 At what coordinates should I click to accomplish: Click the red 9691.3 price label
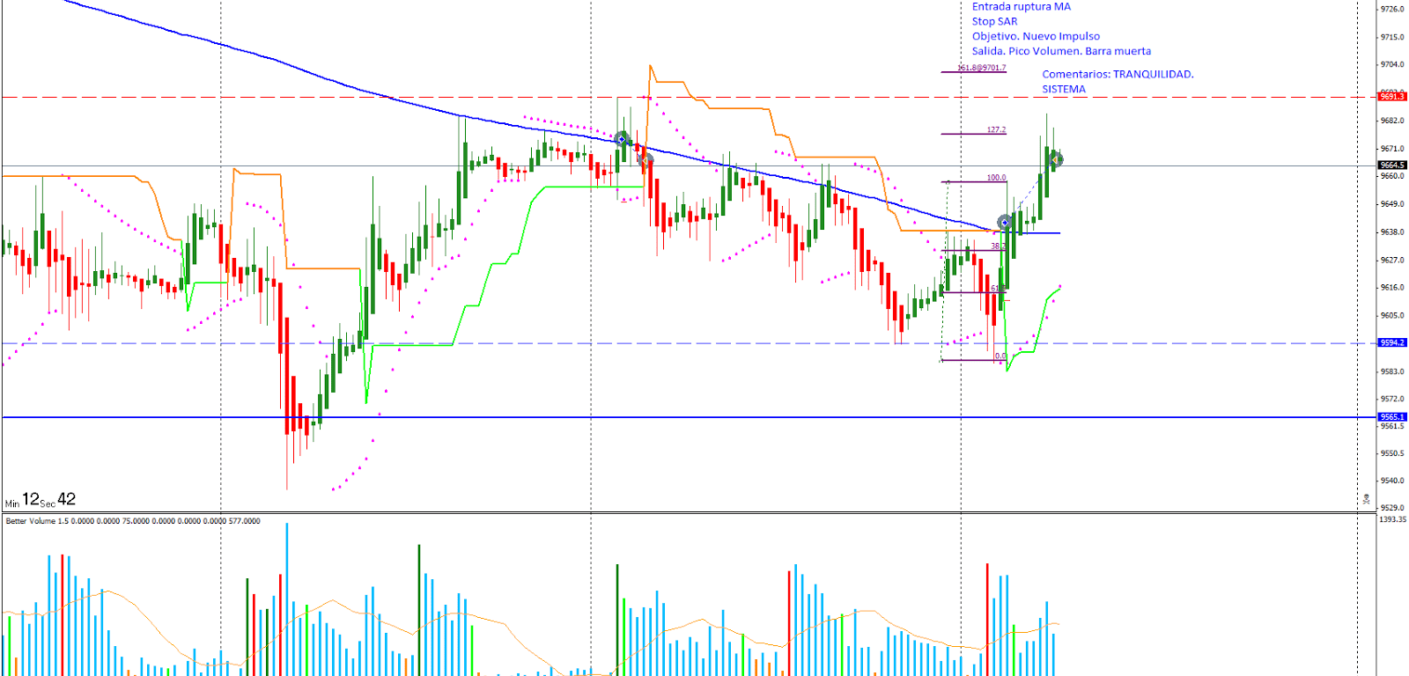coord(1391,96)
